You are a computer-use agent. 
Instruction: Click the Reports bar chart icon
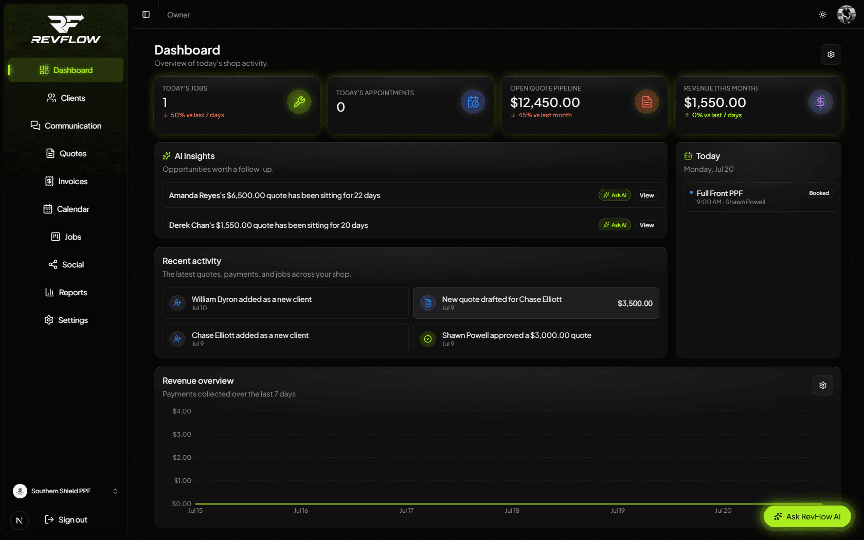pyautogui.click(x=50, y=292)
